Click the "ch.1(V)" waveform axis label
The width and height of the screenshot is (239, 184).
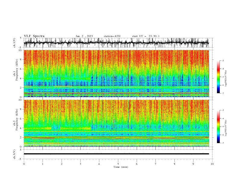pos(14,43)
